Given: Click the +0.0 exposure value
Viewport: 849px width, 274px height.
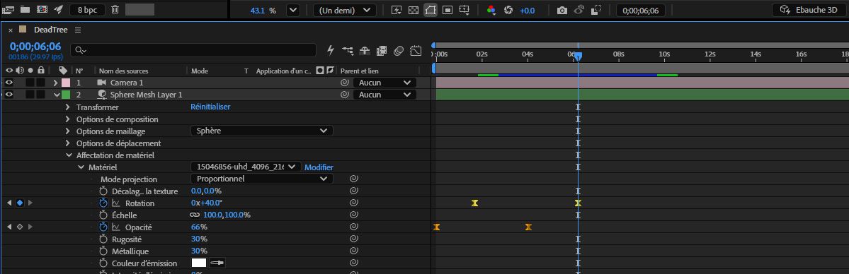Looking at the screenshot, I should pyautogui.click(x=527, y=11).
